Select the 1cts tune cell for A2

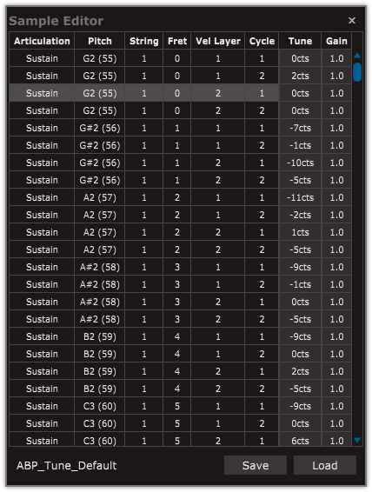(x=300, y=232)
